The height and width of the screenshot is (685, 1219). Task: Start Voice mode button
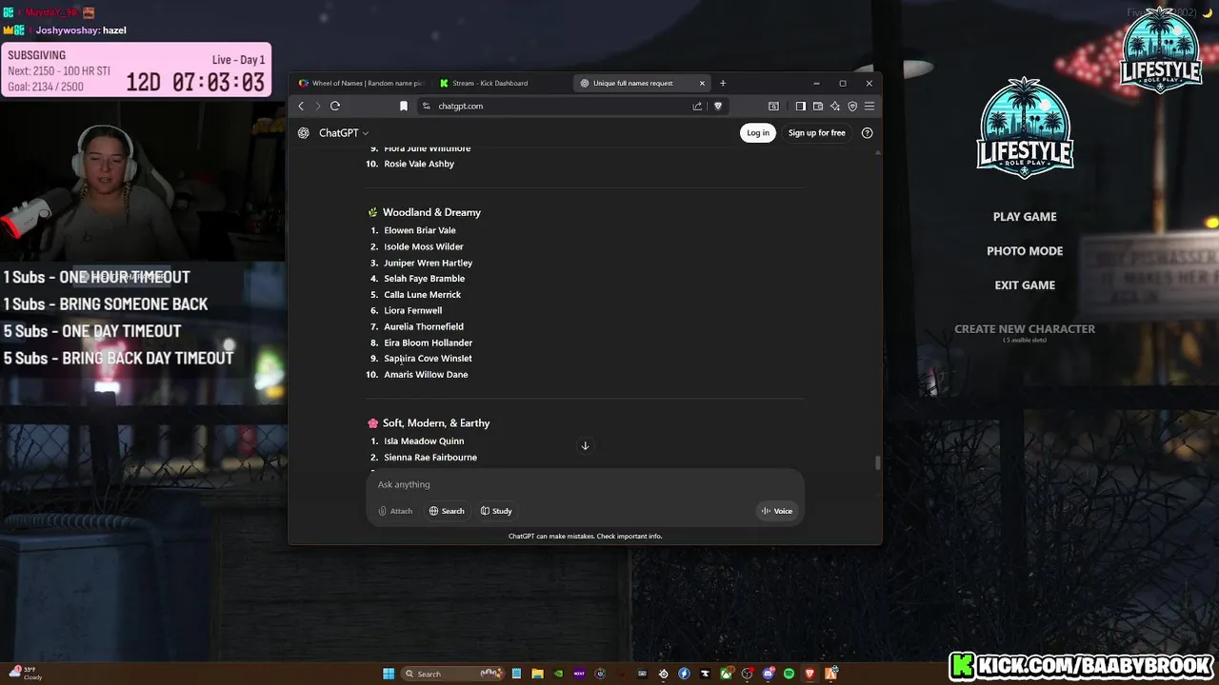coord(777,511)
